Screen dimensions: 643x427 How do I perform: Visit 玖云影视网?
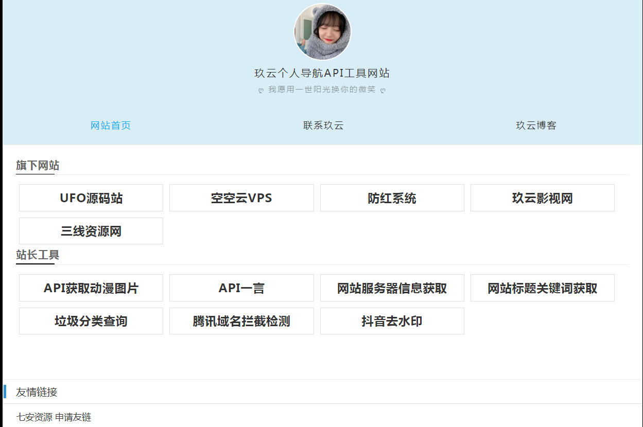tap(543, 198)
